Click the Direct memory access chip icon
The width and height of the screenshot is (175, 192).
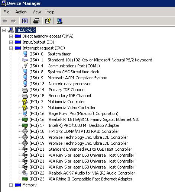pyautogui.click(x=18, y=36)
